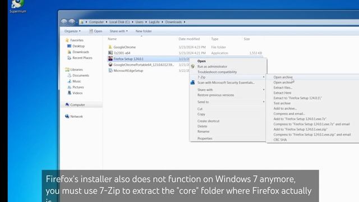Click the Recent Places icon in sidebar
Image resolution: width=359 pixels, height=202 pixels.
point(69,58)
